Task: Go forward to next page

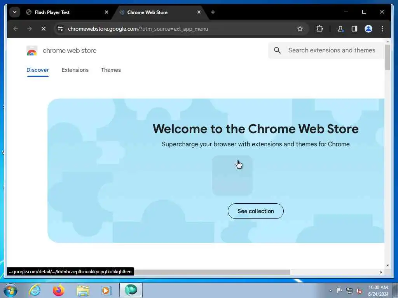Action: pyautogui.click(x=30, y=29)
